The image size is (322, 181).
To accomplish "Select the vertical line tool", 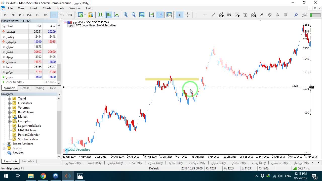I will click(x=197, y=15).
